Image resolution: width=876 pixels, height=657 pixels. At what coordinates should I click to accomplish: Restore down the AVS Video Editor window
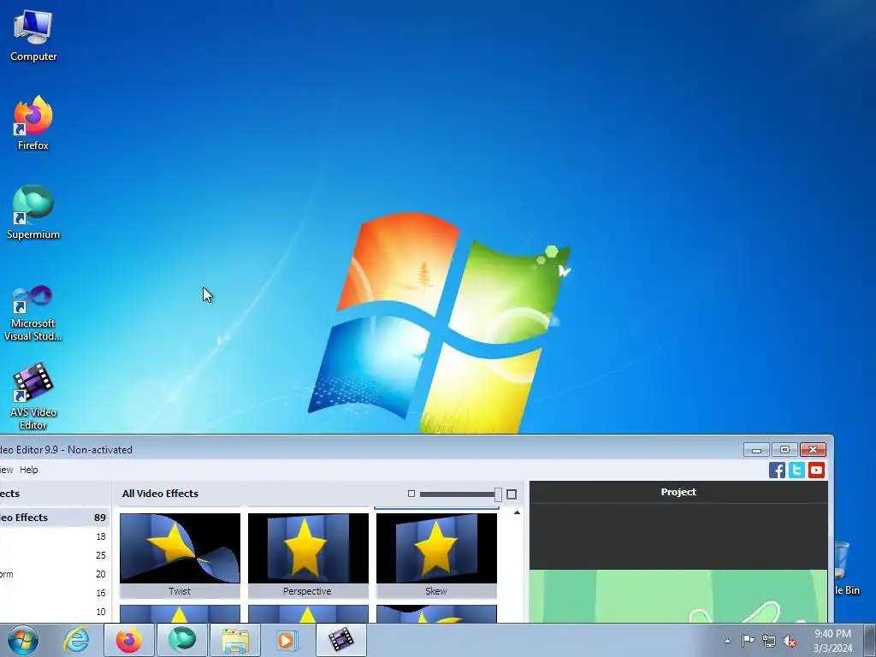tap(784, 450)
